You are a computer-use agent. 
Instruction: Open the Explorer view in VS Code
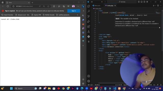coord(89,6)
